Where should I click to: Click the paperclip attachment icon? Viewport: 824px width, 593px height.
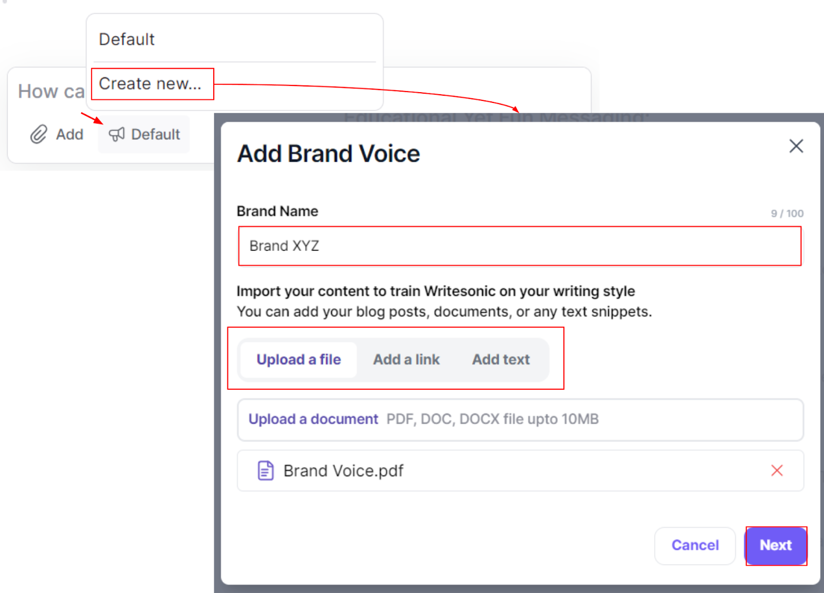(39, 134)
